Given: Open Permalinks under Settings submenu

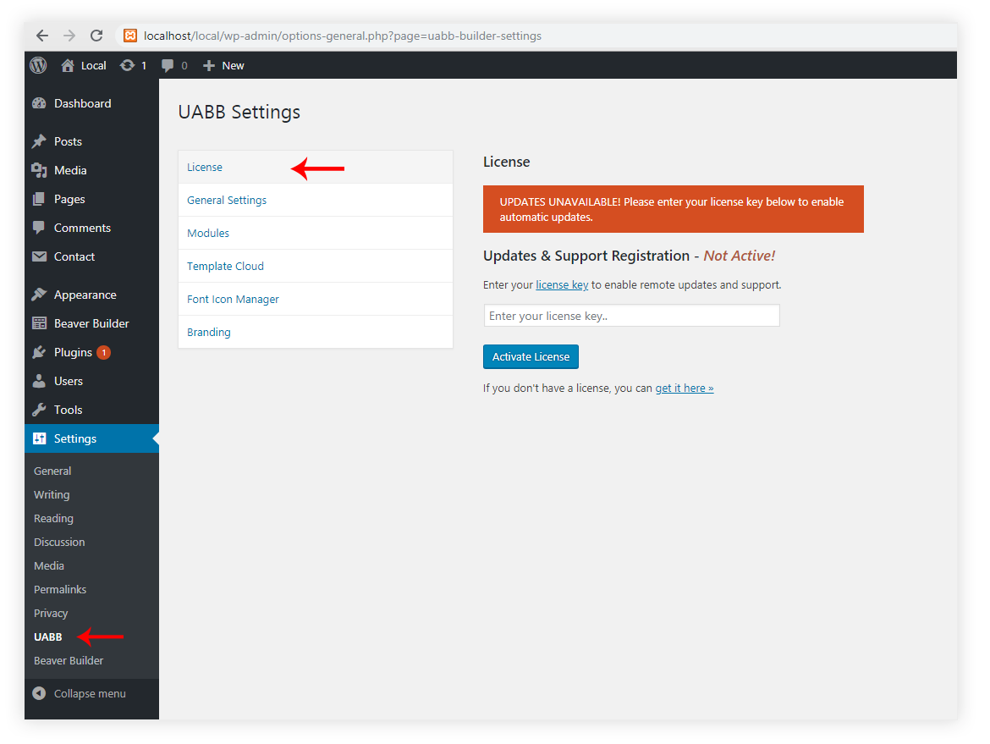Looking at the screenshot, I should [x=60, y=589].
